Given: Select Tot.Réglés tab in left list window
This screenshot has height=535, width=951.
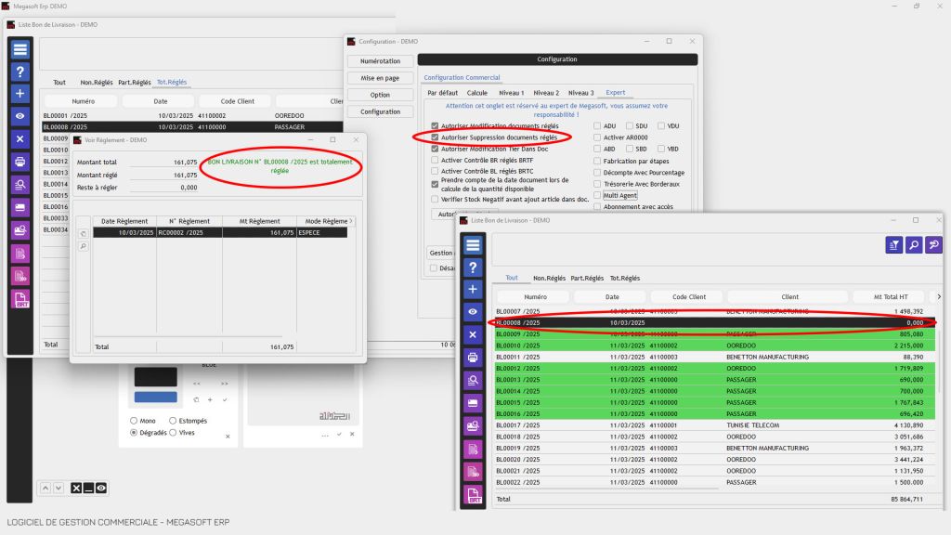Looking at the screenshot, I should point(172,82).
